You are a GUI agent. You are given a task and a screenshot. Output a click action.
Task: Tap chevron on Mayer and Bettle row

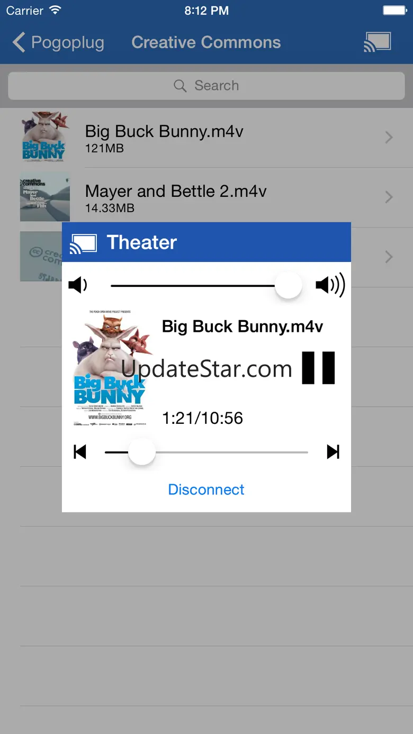tap(389, 197)
